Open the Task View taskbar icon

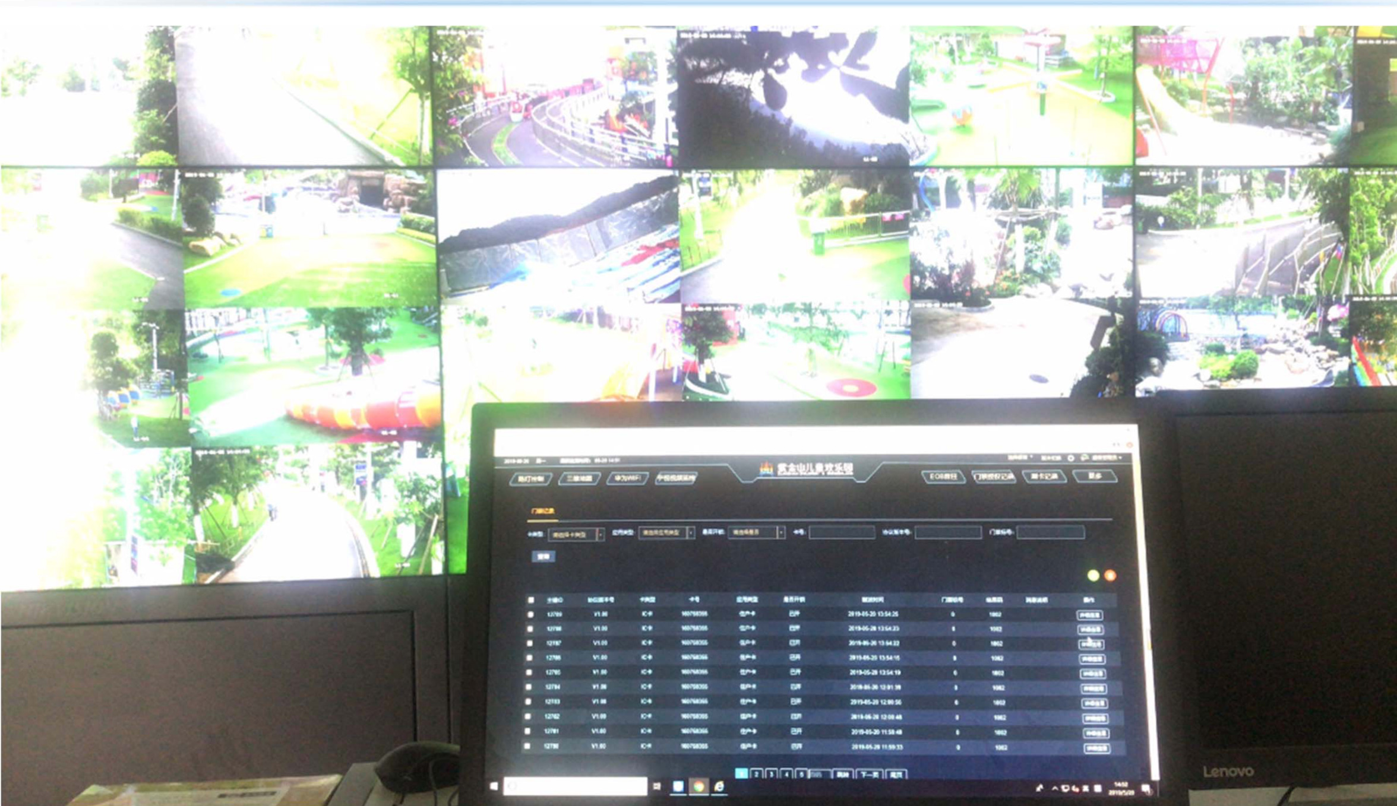point(657,786)
